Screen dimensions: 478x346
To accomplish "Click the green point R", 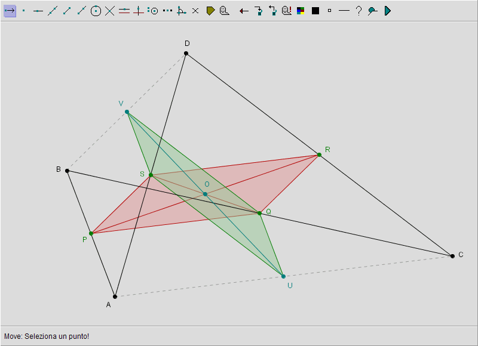I will coord(319,155).
